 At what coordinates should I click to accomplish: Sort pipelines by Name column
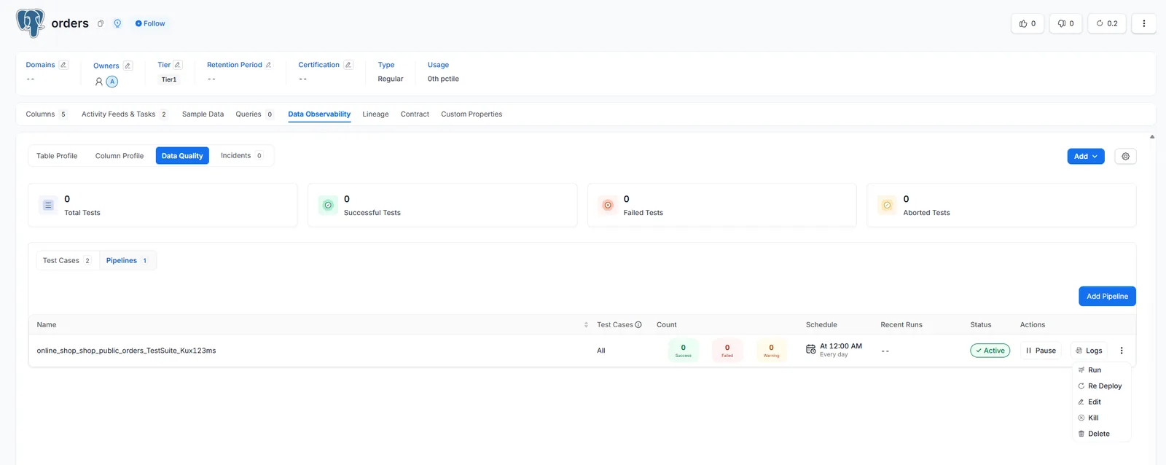point(586,325)
